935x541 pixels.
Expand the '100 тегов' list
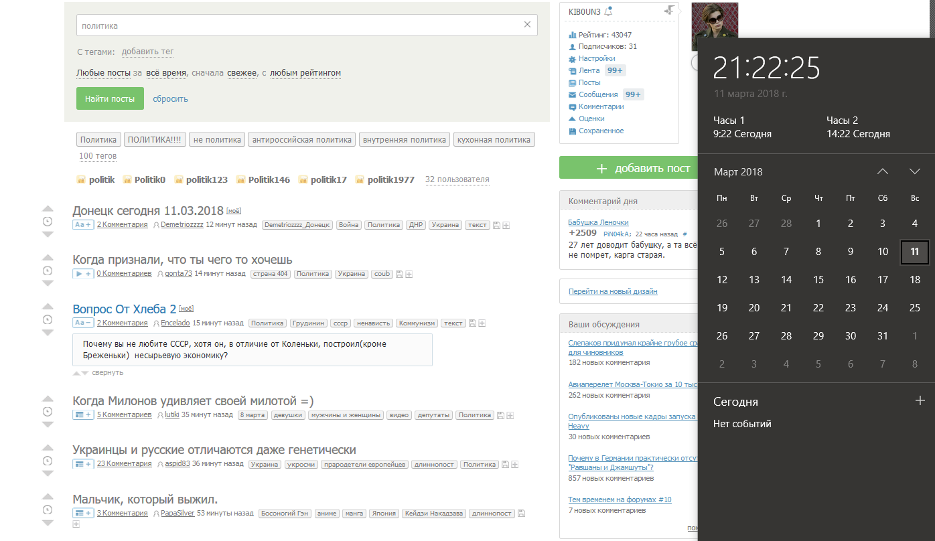click(x=98, y=156)
